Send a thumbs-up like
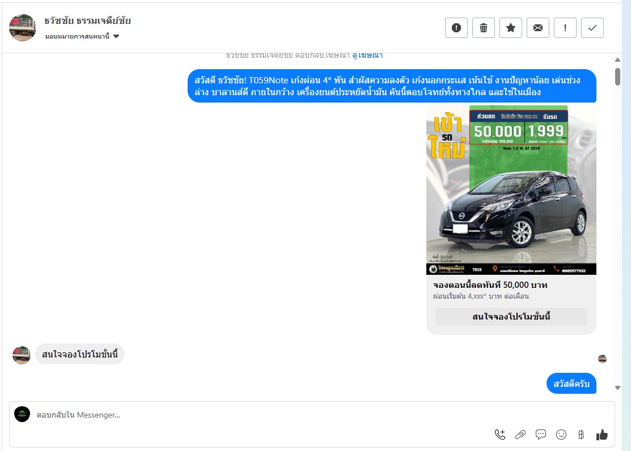The image size is (631, 451). 602,435
